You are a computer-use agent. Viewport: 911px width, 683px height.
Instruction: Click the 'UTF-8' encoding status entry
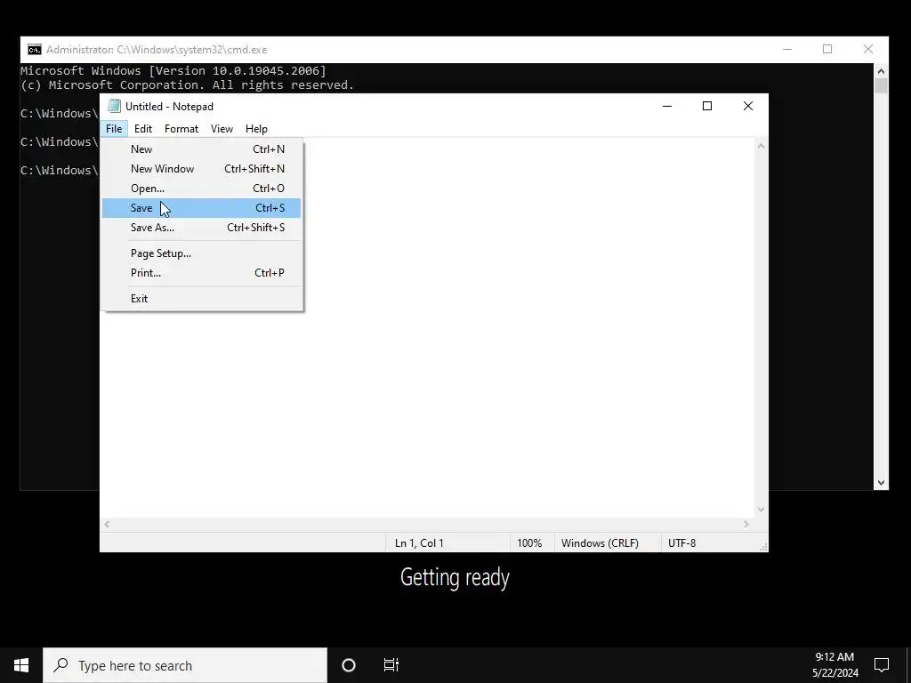tap(681, 543)
